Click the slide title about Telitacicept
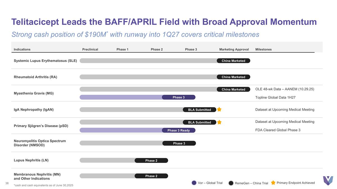Image resolution: width=337 pixels, height=189 pixels. (164, 22)
